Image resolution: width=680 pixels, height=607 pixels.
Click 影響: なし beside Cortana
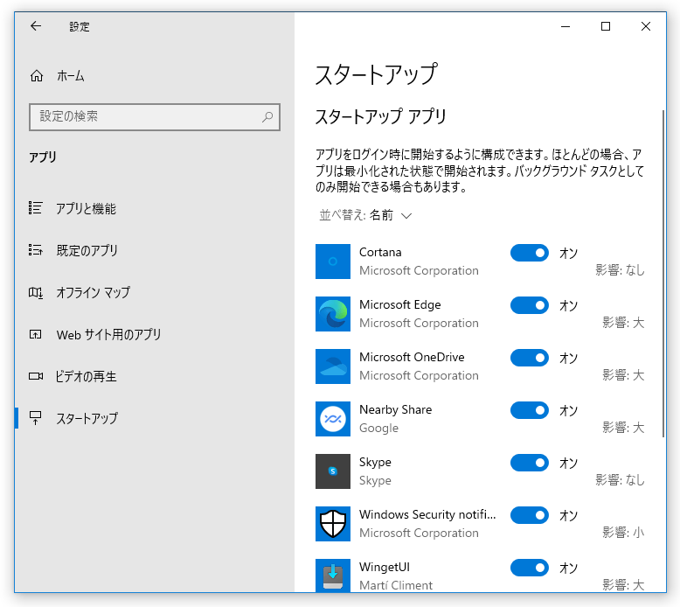click(620, 270)
